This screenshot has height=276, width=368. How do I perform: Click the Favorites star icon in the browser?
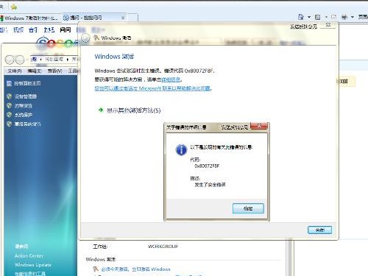tap(14, 7)
